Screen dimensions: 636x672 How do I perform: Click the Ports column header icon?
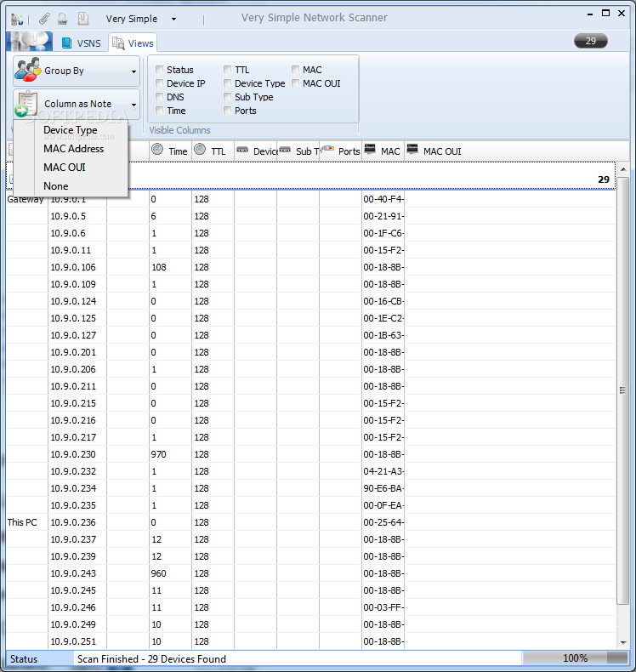point(327,148)
